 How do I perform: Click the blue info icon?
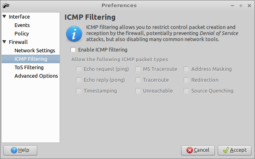74,34
